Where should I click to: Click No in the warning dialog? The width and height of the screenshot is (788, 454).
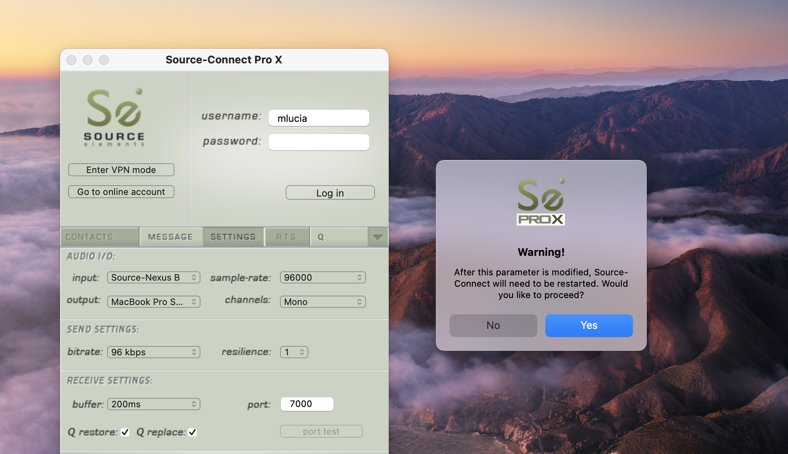point(493,325)
